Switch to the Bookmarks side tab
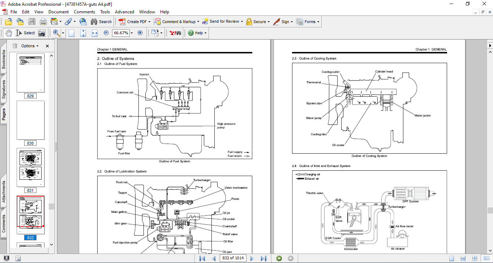The height and width of the screenshot is (263, 493). click(4, 60)
